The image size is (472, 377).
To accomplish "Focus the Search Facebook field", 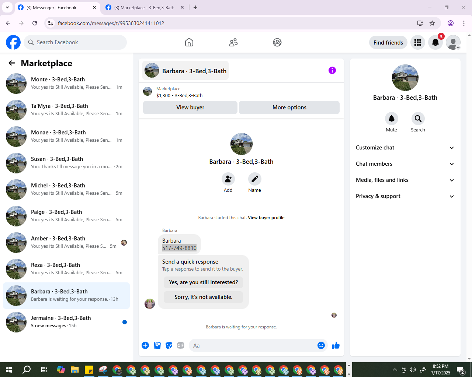I will pos(75,42).
